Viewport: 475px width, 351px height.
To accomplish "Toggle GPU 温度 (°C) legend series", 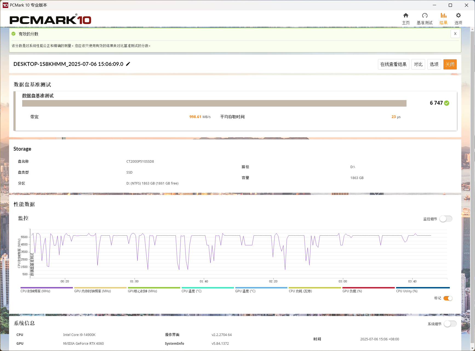I will tap(261, 290).
